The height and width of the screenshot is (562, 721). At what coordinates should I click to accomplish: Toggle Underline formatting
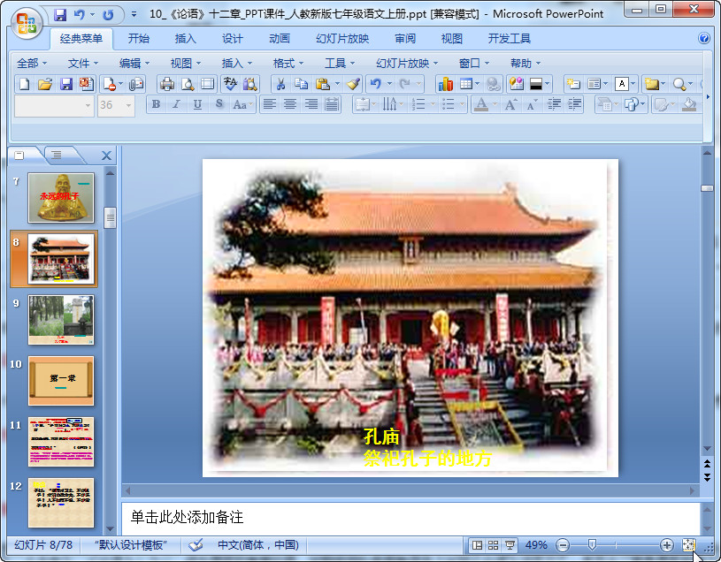coord(198,104)
